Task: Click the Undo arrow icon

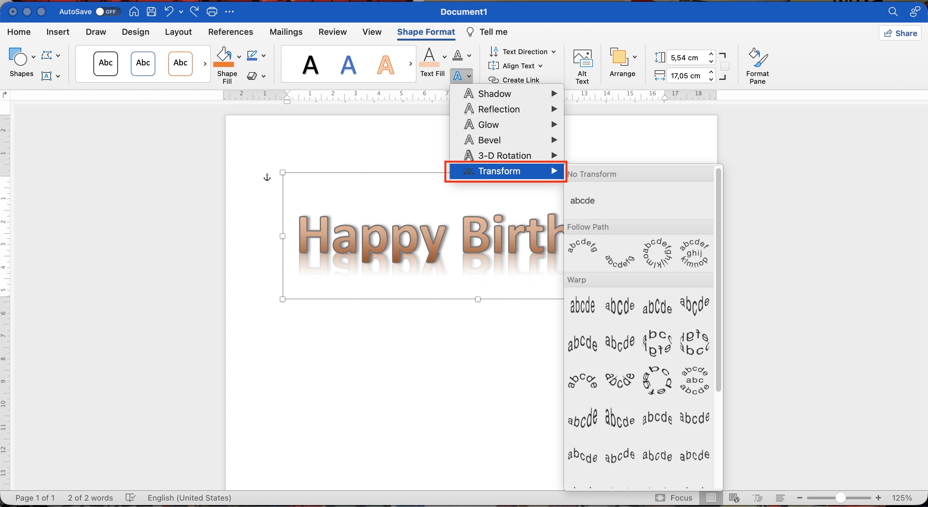Action: [169, 12]
